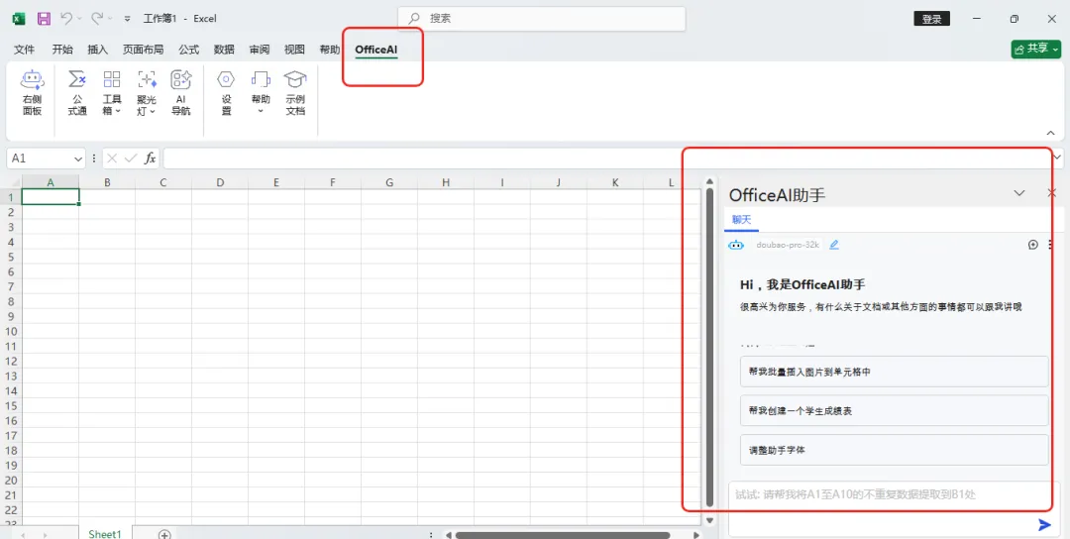Select cell A1

(51, 196)
